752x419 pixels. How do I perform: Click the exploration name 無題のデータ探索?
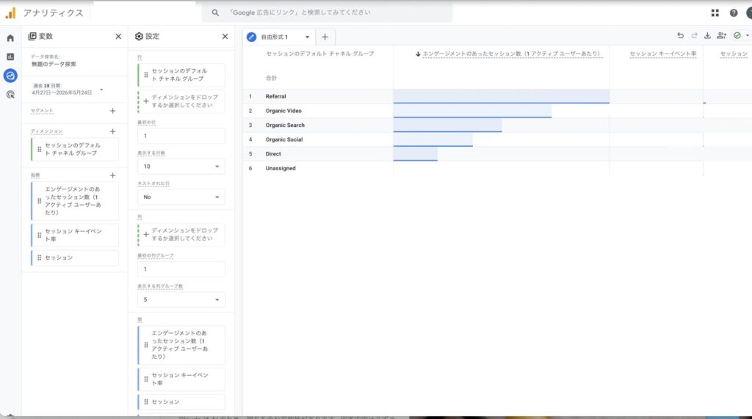(x=54, y=64)
